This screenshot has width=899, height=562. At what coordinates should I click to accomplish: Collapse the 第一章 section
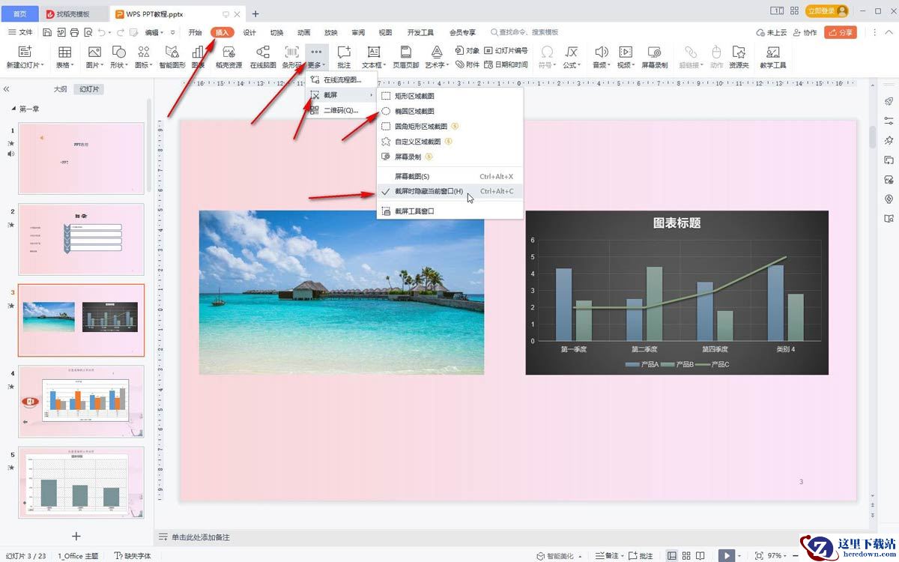coord(13,109)
